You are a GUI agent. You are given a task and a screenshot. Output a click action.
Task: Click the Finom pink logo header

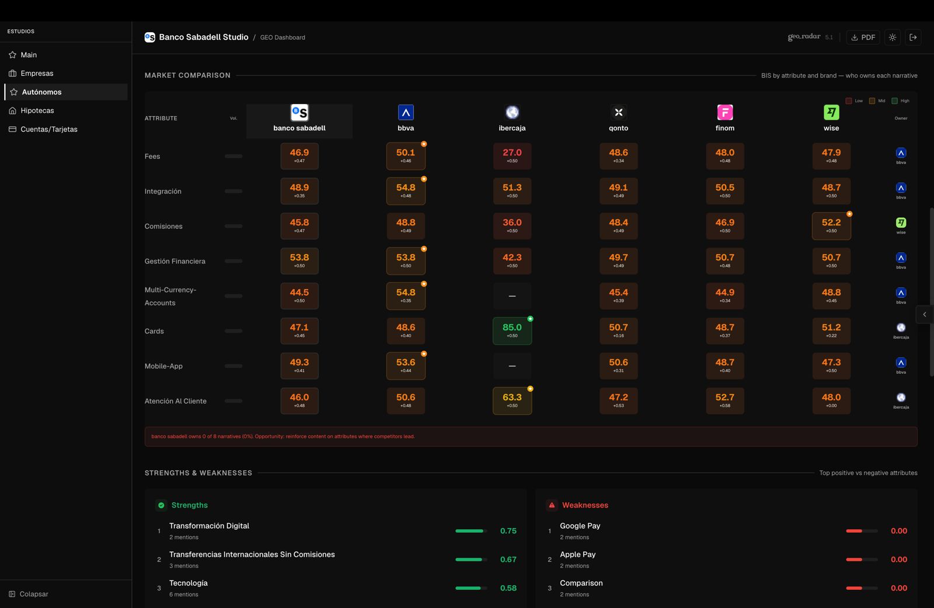[725, 112]
